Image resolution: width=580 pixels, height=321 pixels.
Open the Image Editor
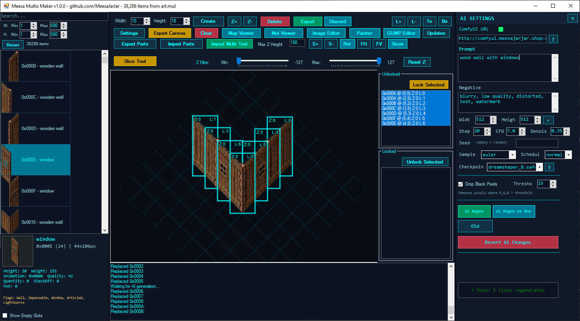click(326, 33)
